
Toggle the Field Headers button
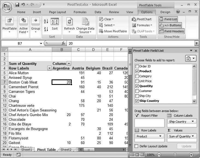[171, 31]
